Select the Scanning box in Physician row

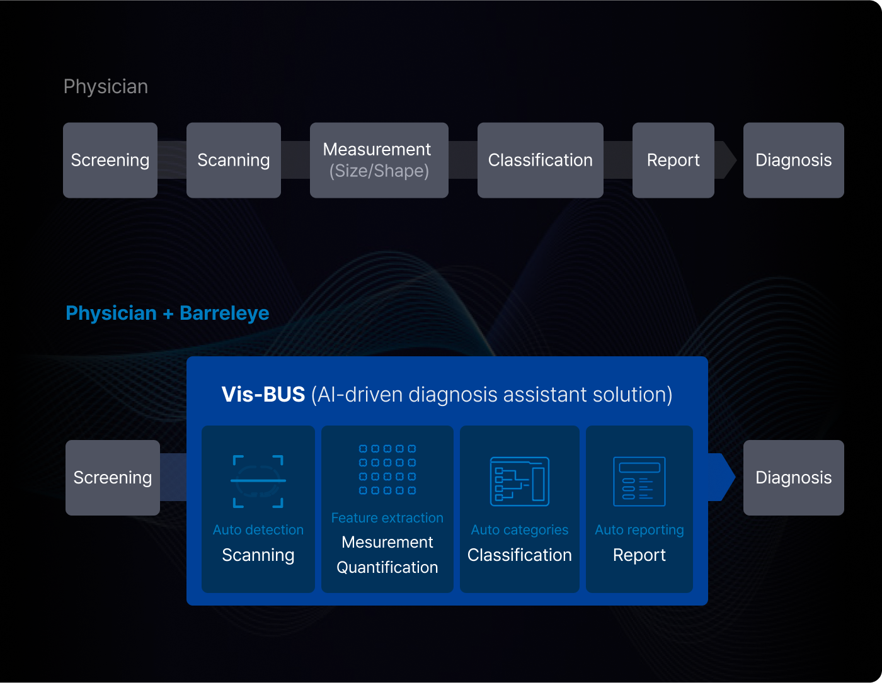point(234,160)
